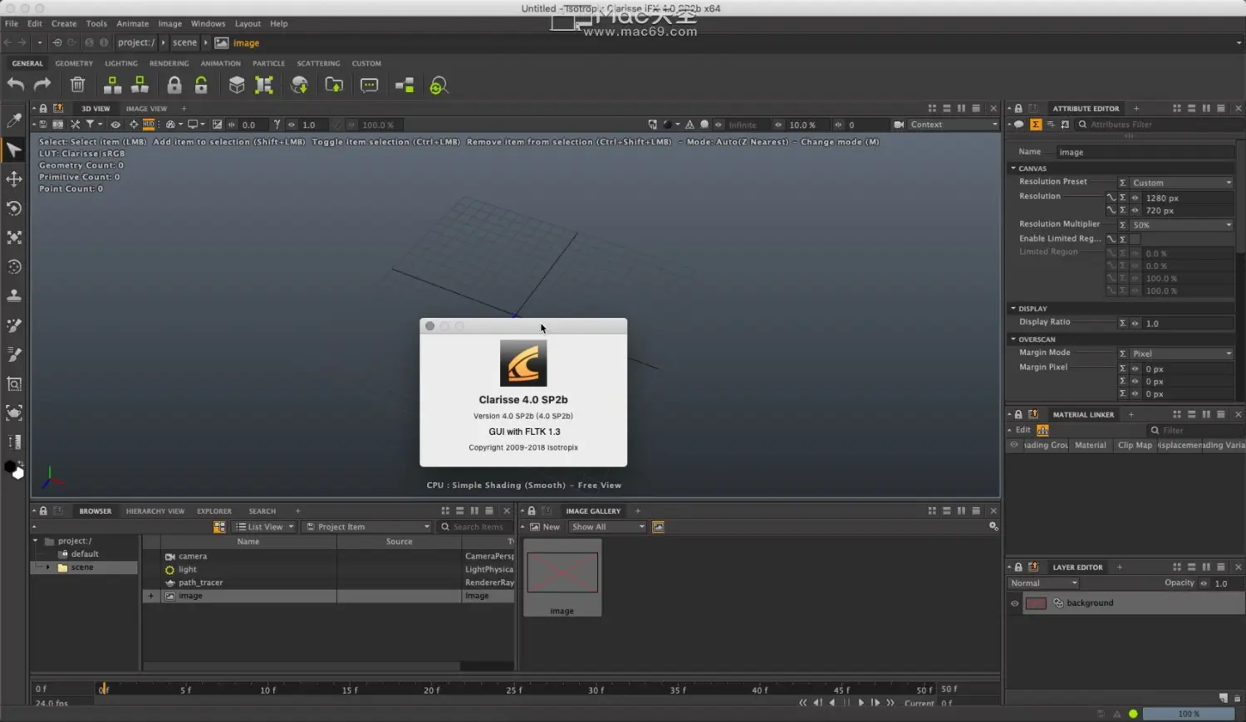Open the Normal blend mode dropdown
The height and width of the screenshot is (722, 1246).
pos(1043,583)
